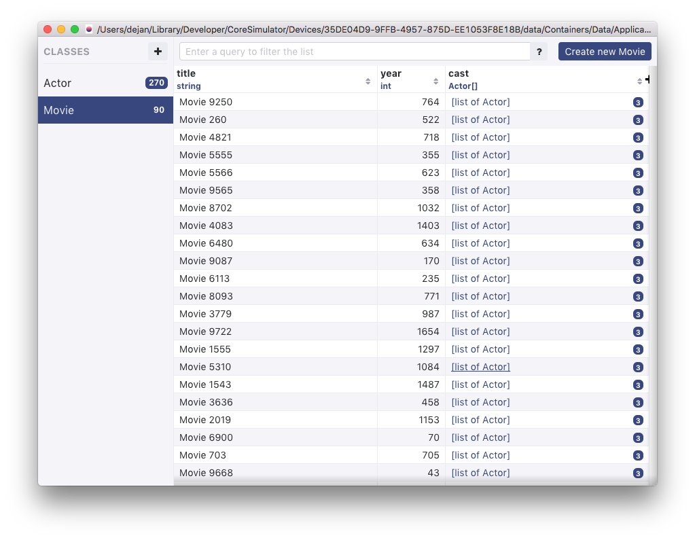
Task: Open the list of Actor for Movie 4083
Action: point(480,226)
